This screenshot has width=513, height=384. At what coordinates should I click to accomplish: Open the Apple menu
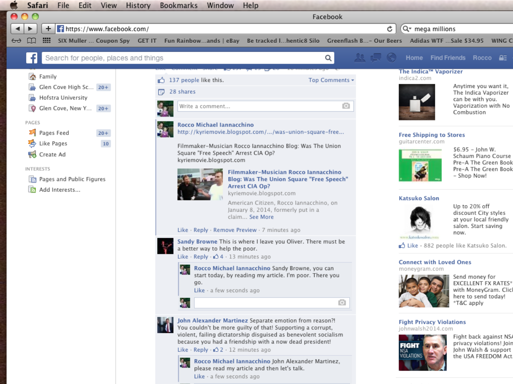coord(14,5)
